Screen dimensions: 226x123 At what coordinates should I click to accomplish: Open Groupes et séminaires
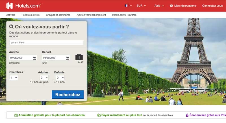[x=58, y=15]
